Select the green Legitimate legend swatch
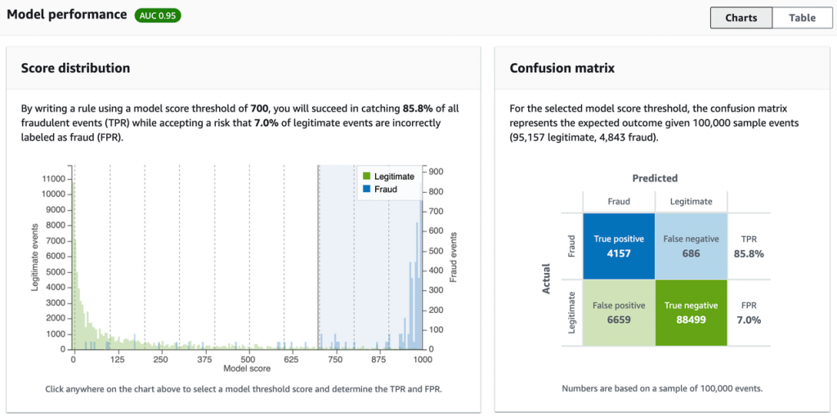 [366, 176]
